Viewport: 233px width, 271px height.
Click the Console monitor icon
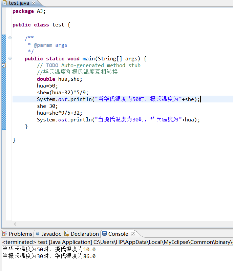pos(104,234)
